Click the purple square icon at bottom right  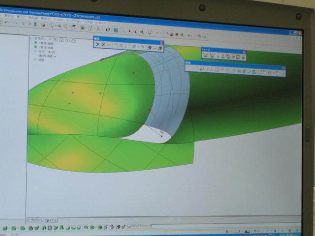tap(227, 232)
